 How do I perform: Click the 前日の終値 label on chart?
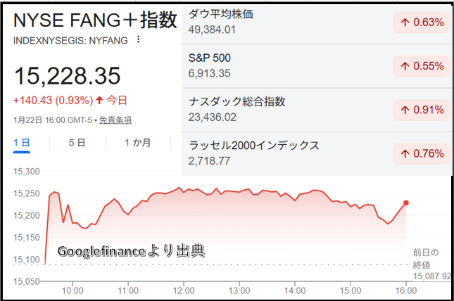pos(425,258)
